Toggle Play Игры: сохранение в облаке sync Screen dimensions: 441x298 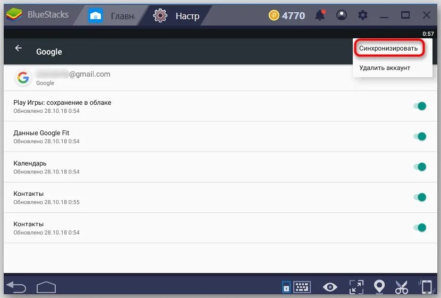click(420, 106)
